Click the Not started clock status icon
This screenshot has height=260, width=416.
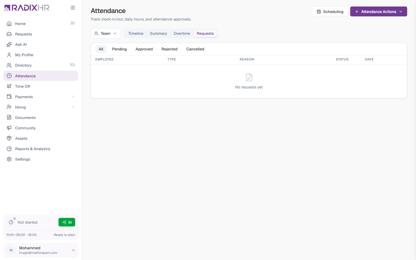click(11, 222)
